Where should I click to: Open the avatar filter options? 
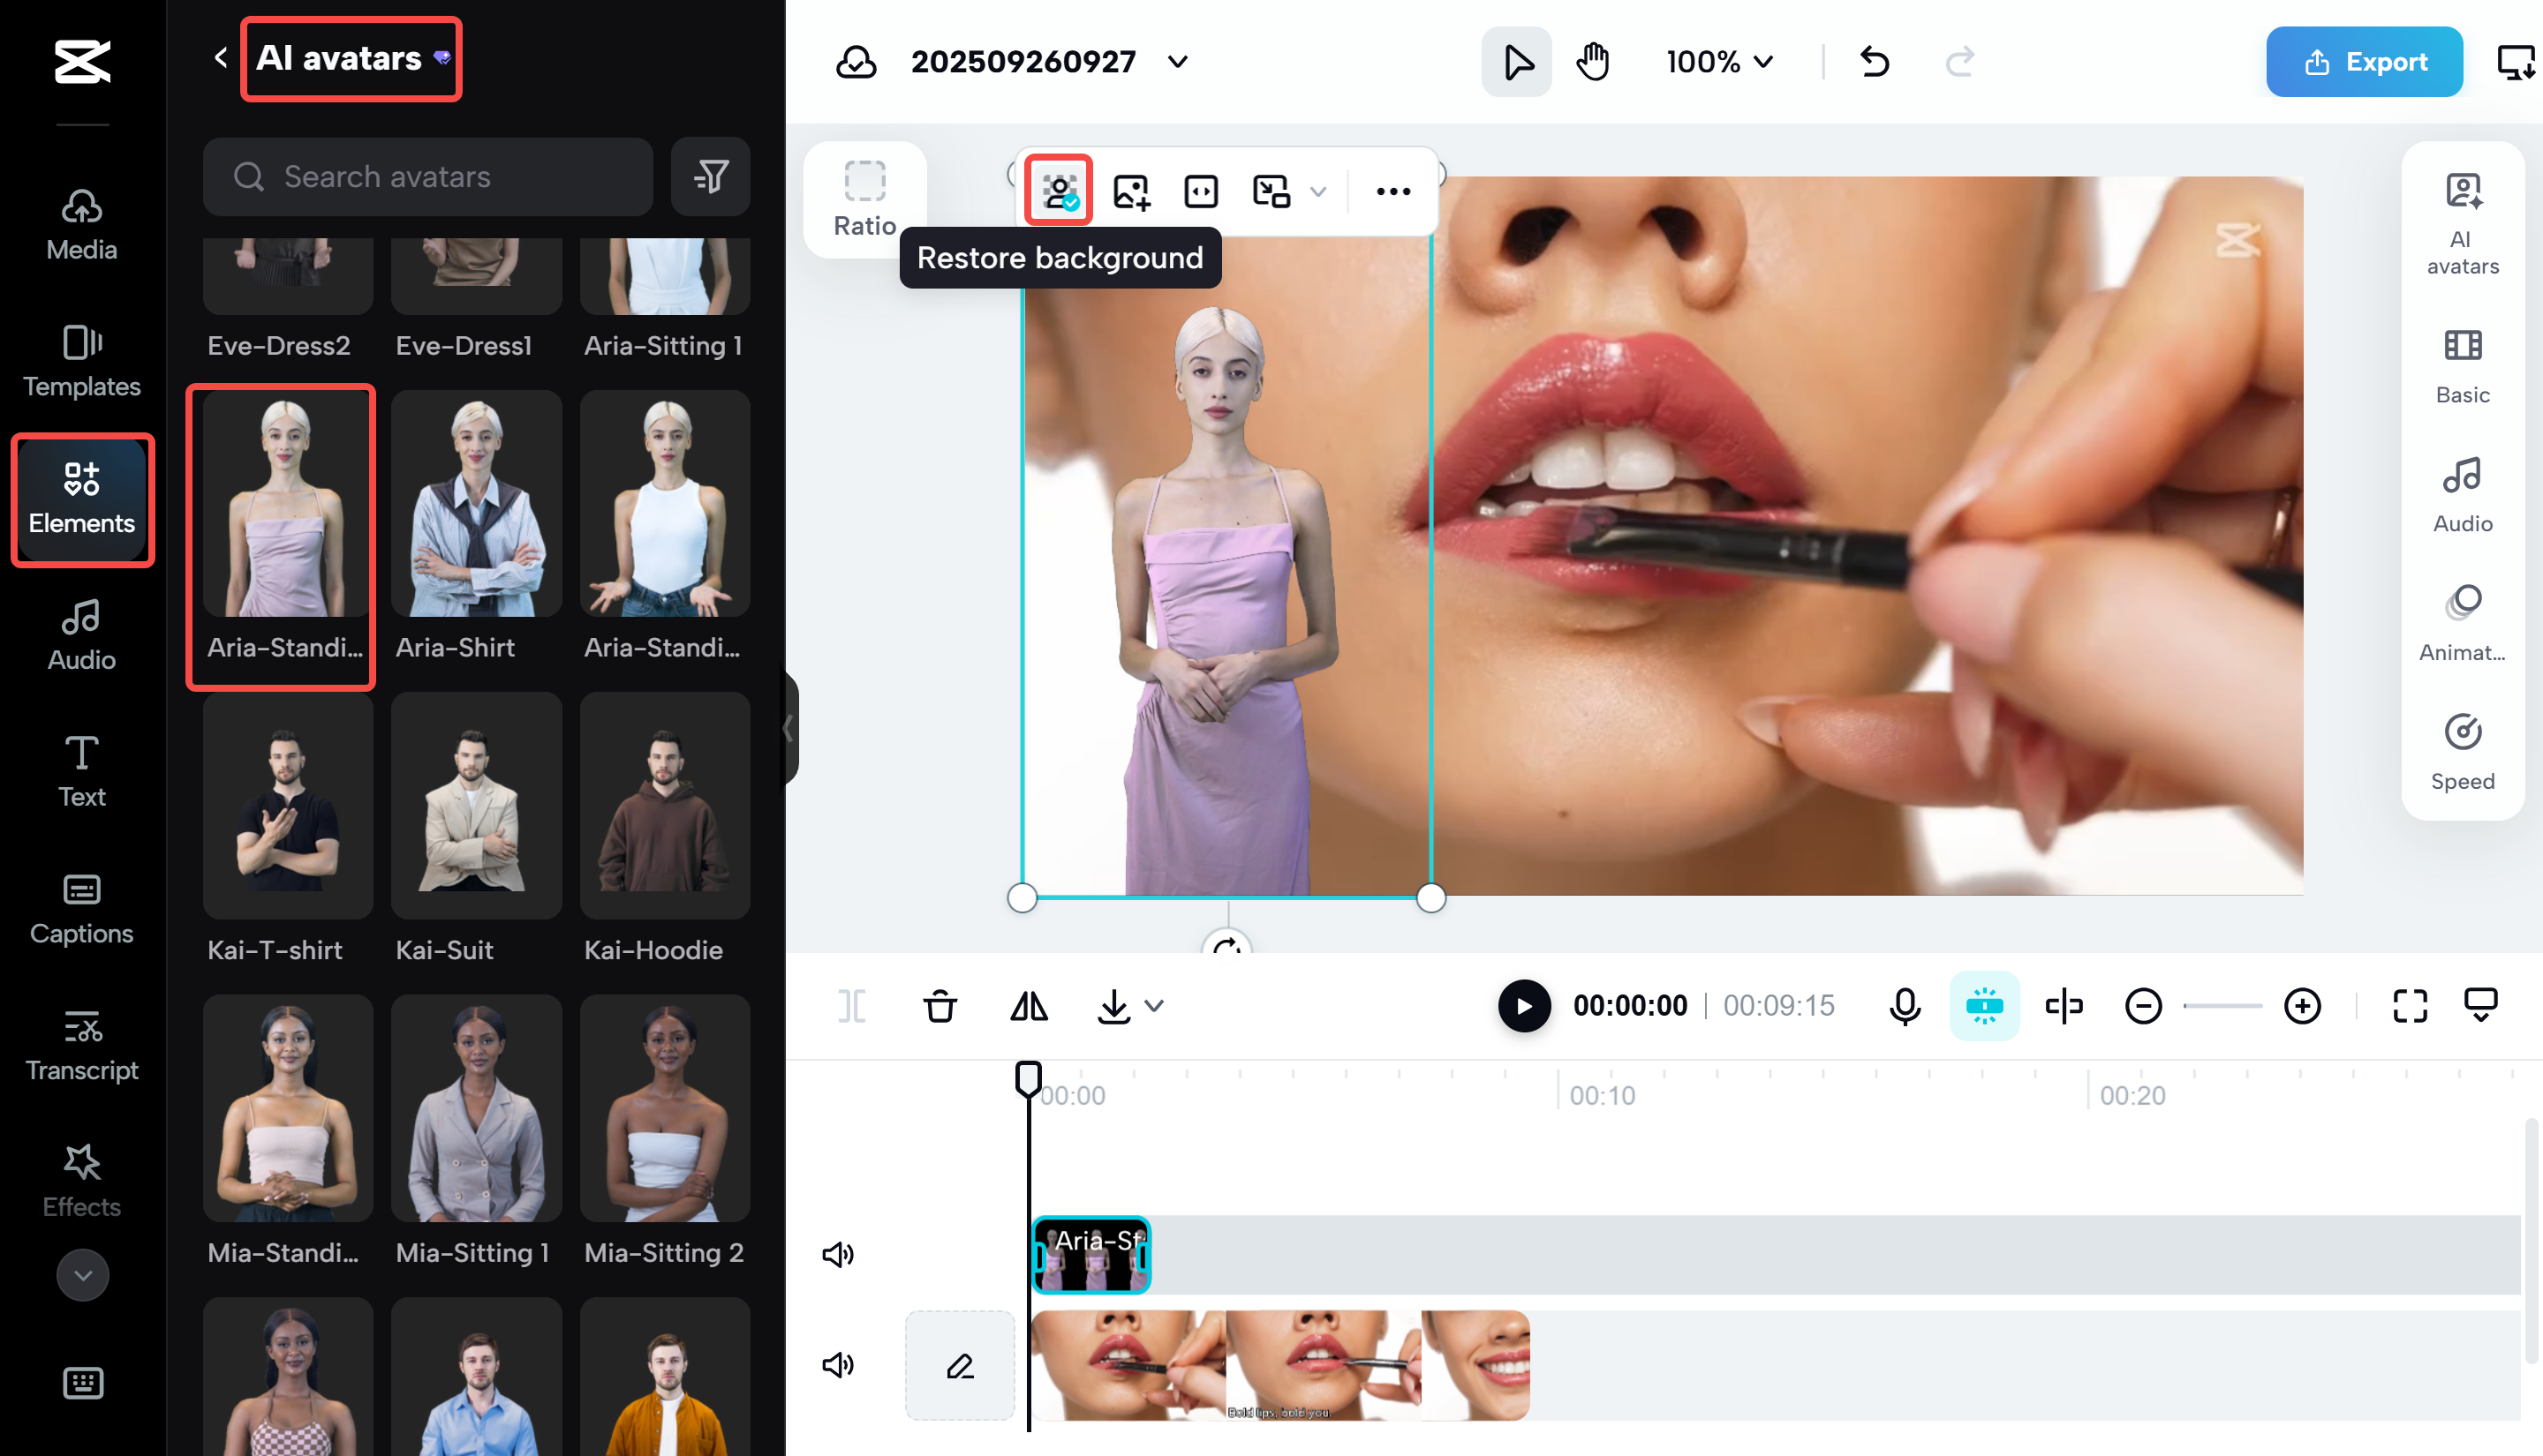coord(710,177)
